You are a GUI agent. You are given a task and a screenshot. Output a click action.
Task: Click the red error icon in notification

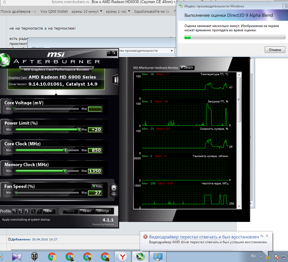coord(145,237)
